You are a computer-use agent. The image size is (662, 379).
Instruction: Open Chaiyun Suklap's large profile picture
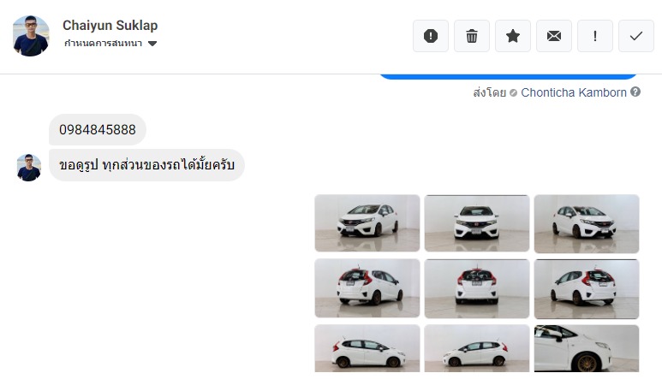coord(31,36)
